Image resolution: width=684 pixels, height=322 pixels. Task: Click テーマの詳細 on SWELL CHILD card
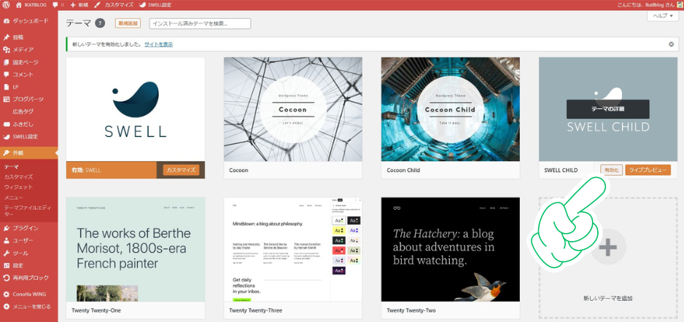(607, 109)
